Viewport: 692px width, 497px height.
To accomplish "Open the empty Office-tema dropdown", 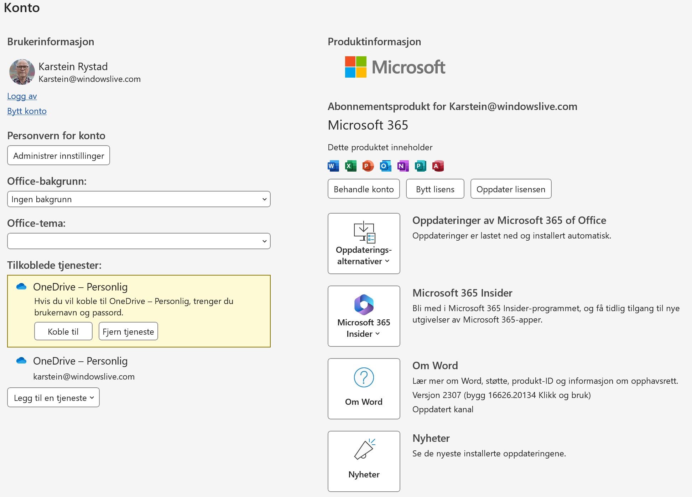I will [139, 241].
